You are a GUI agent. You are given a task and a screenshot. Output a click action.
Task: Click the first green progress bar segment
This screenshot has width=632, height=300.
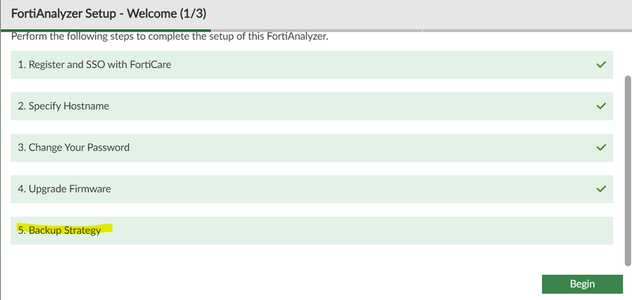point(106,30)
